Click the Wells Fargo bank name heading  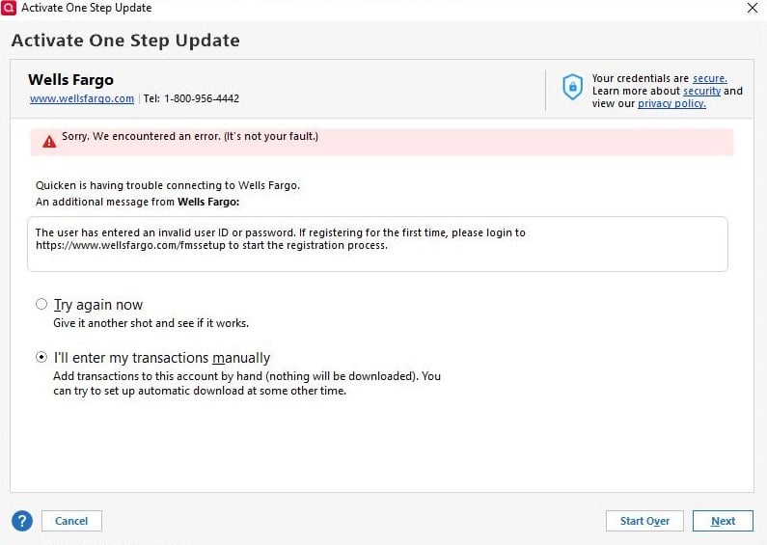[x=71, y=80]
